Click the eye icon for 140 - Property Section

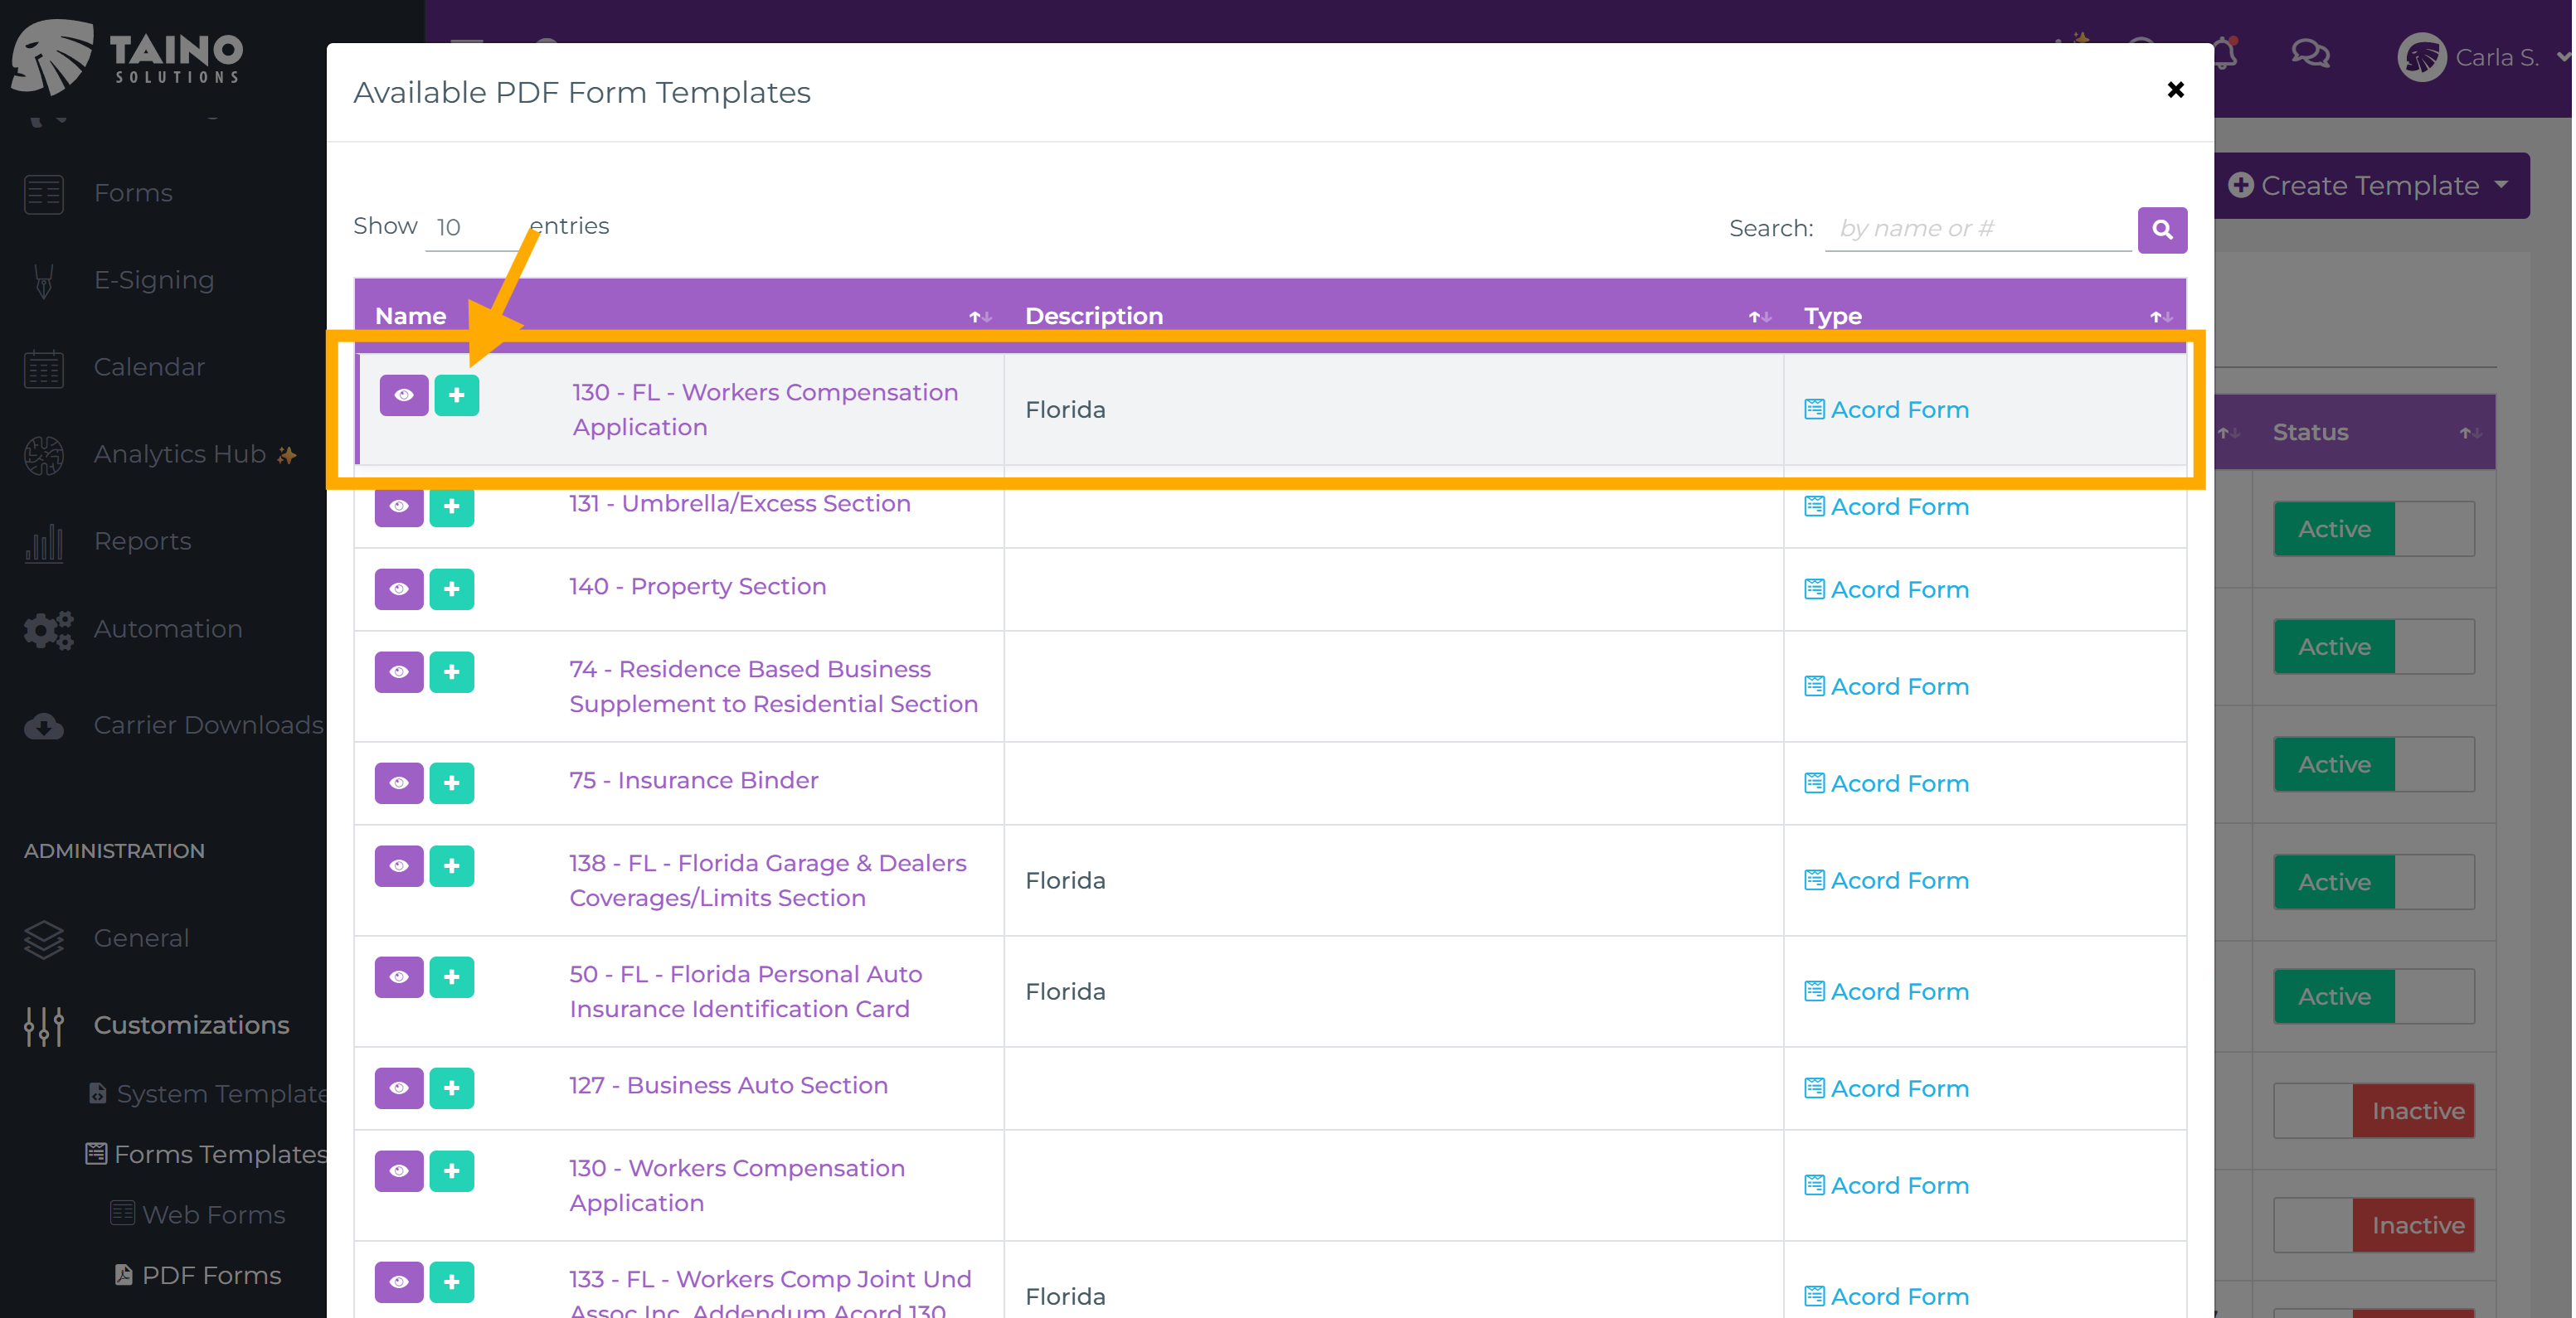398,589
